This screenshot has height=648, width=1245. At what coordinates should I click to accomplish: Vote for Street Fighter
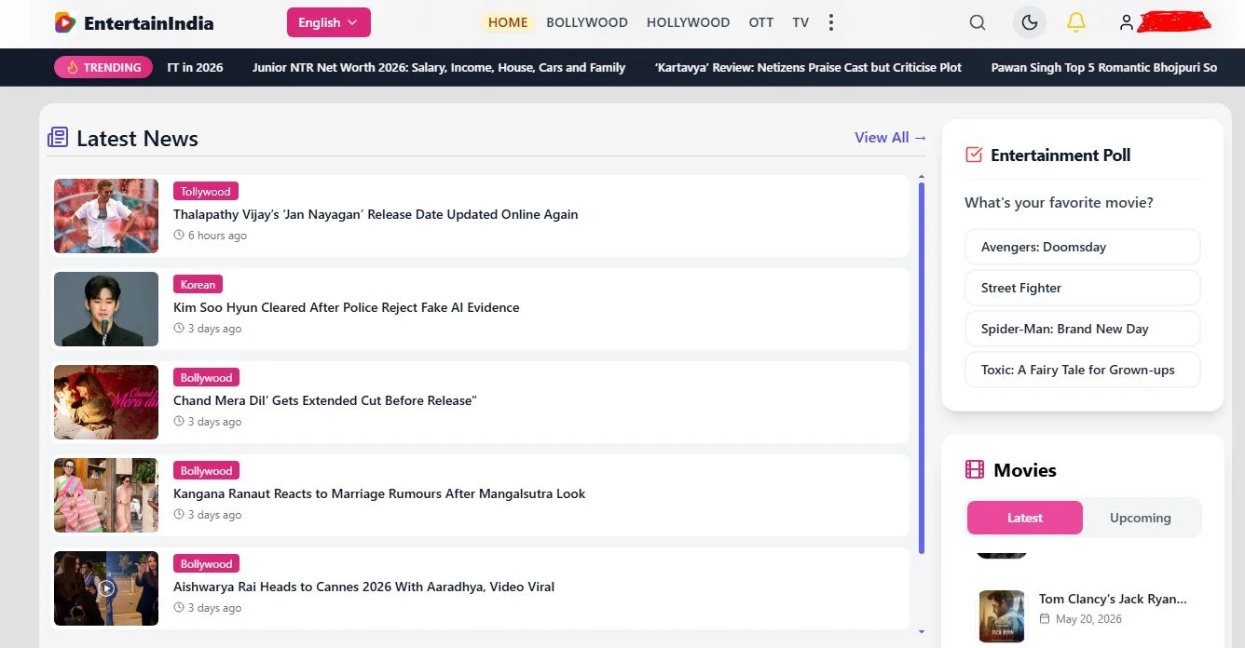pyautogui.click(x=1083, y=288)
